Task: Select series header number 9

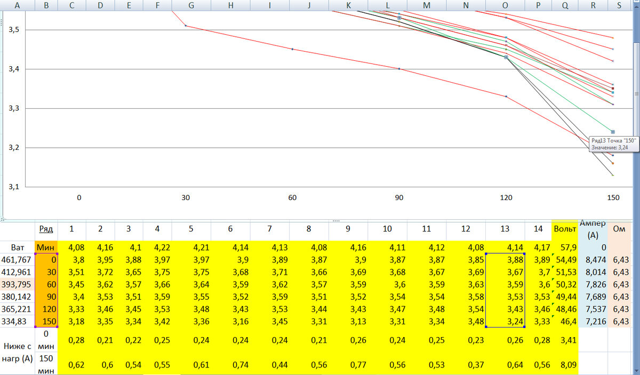Action: click(x=348, y=228)
